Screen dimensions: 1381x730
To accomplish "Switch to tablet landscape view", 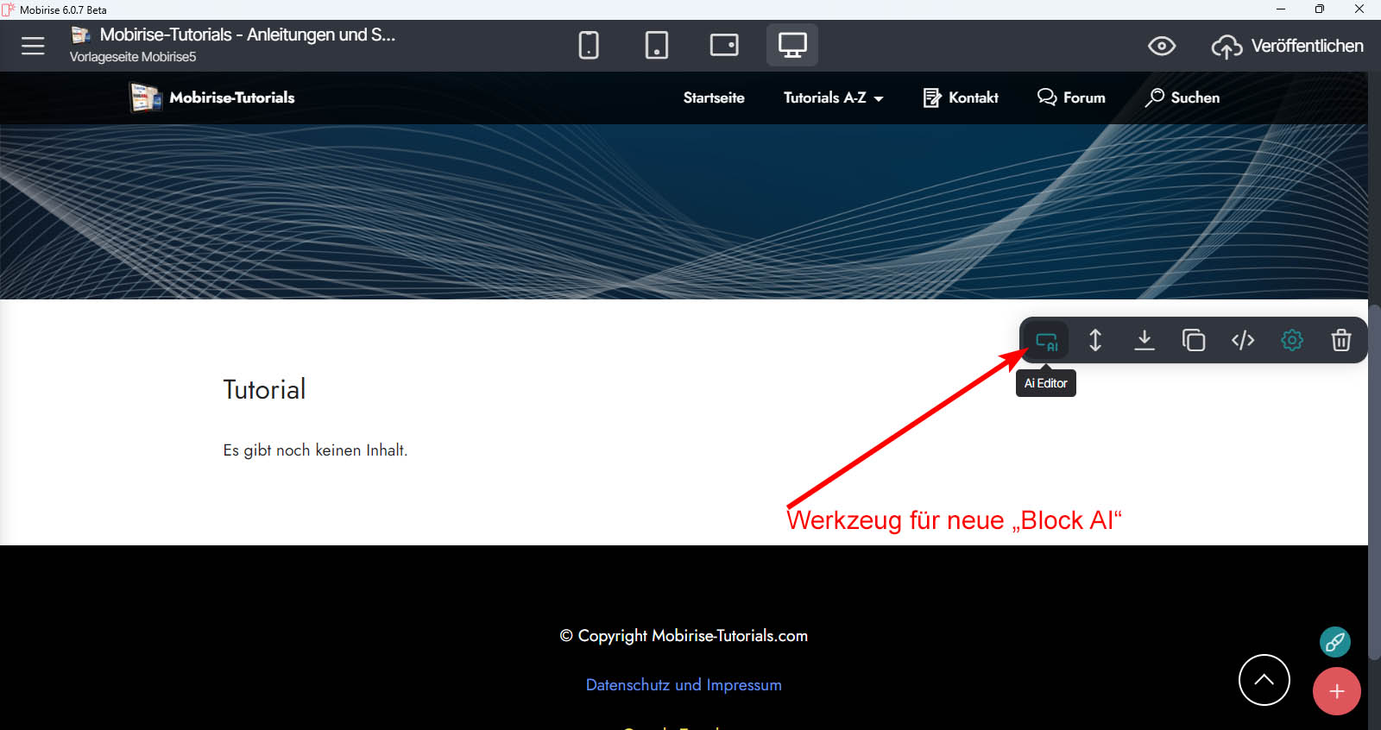I will (x=724, y=45).
